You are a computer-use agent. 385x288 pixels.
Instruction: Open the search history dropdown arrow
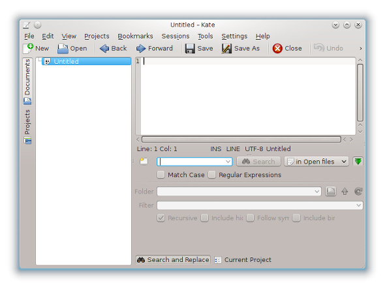coord(228,162)
